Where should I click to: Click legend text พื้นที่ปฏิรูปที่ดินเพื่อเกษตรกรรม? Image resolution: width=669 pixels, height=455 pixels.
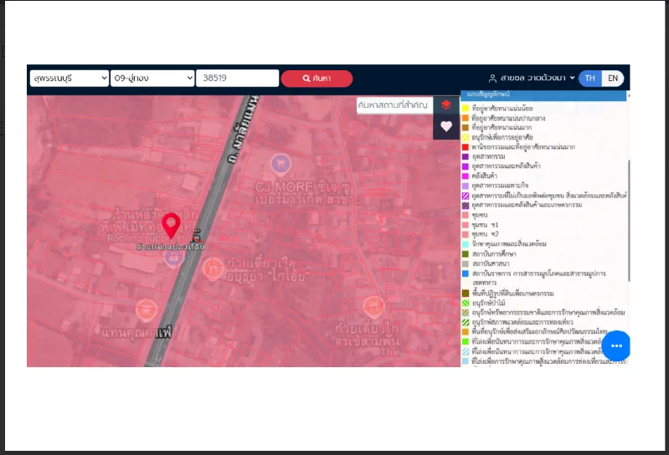[x=512, y=294]
